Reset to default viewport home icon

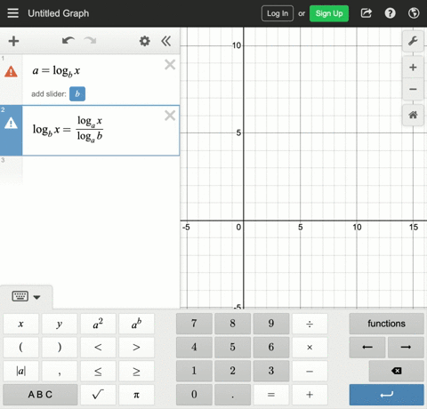pyautogui.click(x=413, y=115)
